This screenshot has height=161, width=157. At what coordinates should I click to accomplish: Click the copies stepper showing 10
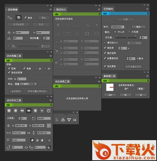(128, 59)
